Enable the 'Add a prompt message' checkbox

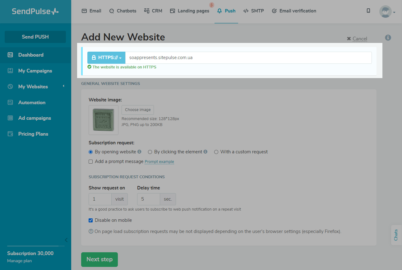tap(91, 161)
